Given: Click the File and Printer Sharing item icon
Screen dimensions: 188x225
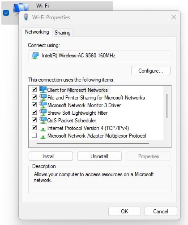Looking at the screenshot, I should pos(43,97).
